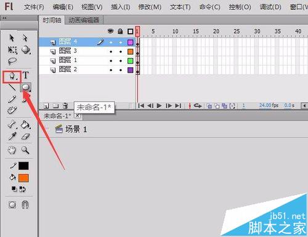Open the 文件(F) menu
Viewport: 308px width, 237px height.
(34, 7)
